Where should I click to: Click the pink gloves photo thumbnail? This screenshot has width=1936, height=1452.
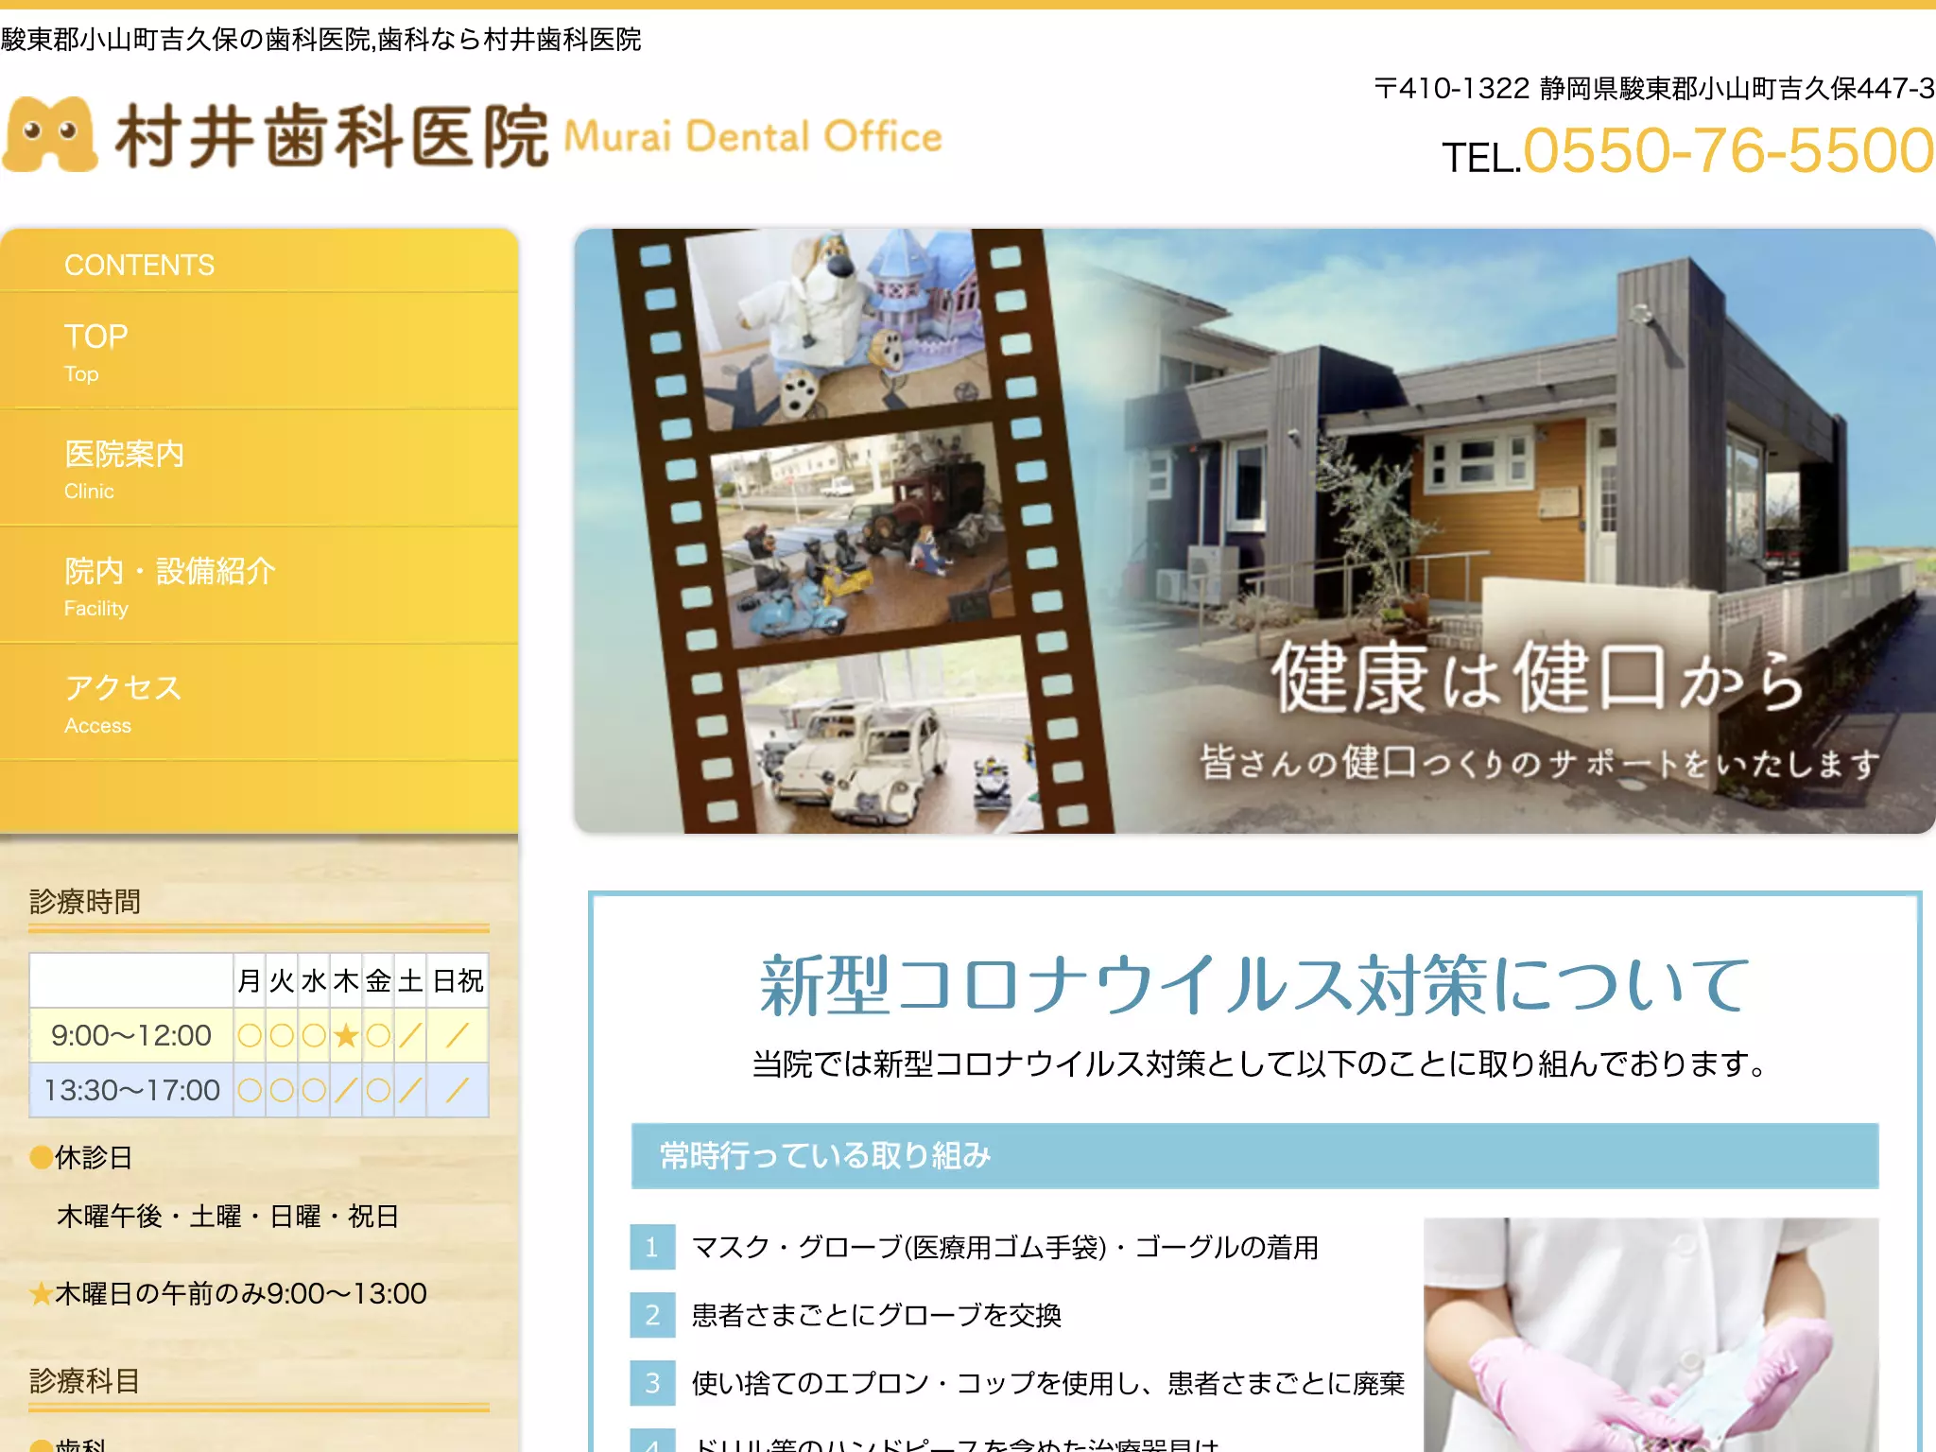pyautogui.click(x=1651, y=1335)
